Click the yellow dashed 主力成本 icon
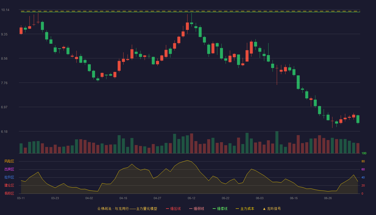Image resolution: width=376 pixels, height=215 pixels. tap(237, 209)
